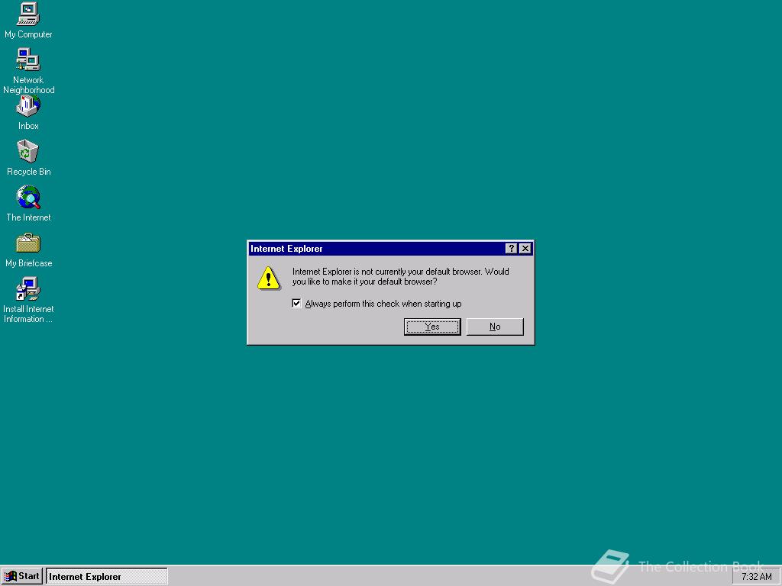Click No in the Internet Explorer dialog
The height and width of the screenshot is (586, 782).
coord(495,327)
